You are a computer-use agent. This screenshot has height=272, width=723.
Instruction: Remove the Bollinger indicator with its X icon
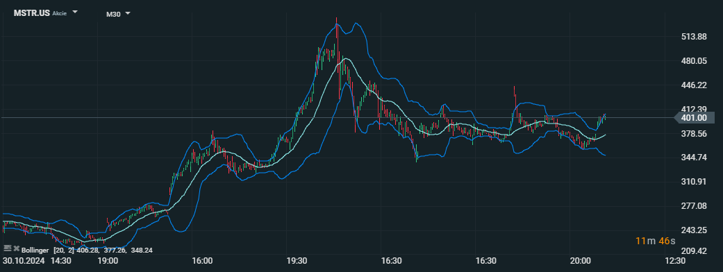(16, 249)
